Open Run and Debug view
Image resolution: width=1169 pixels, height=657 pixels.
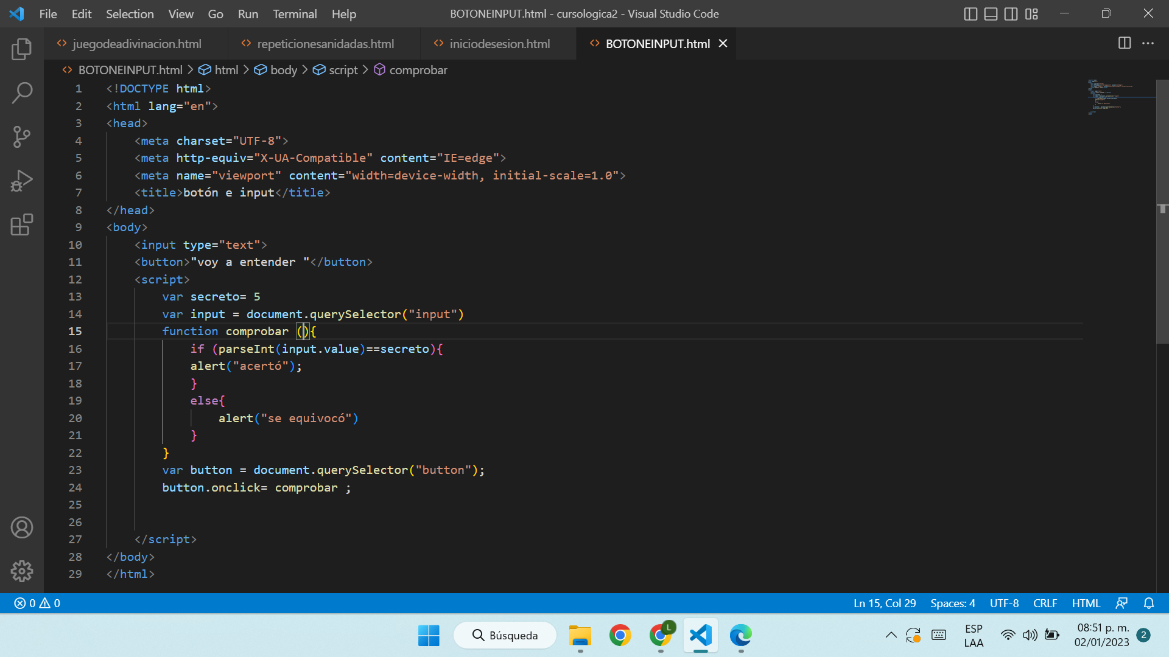[x=22, y=181]
